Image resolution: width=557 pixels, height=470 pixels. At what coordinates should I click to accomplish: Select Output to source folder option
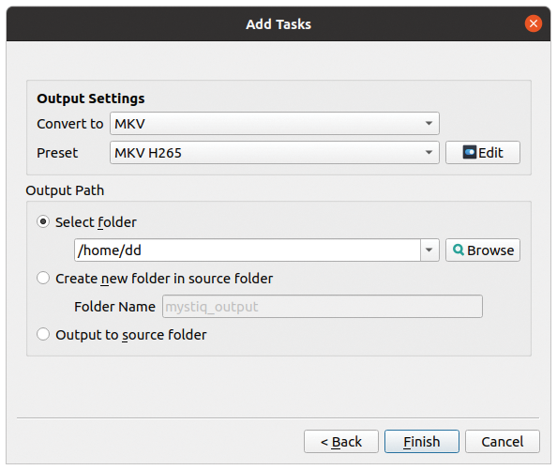click(43, 334)
